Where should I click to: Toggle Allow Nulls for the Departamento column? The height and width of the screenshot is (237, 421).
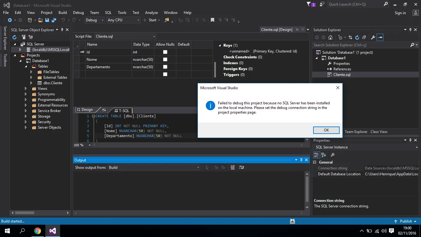point(165,67)
